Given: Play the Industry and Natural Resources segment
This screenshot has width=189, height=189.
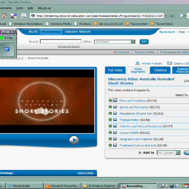Looking at the screenshot, I should tap(110, 126).
